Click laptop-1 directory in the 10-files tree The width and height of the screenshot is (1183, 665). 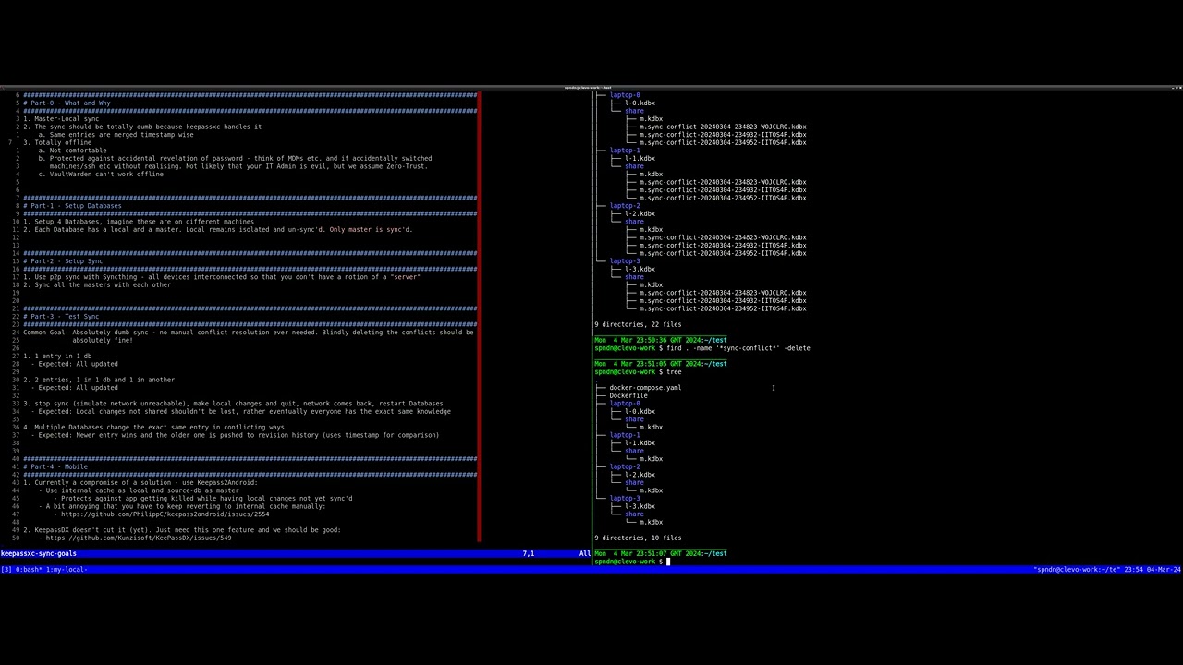[625, 435]
